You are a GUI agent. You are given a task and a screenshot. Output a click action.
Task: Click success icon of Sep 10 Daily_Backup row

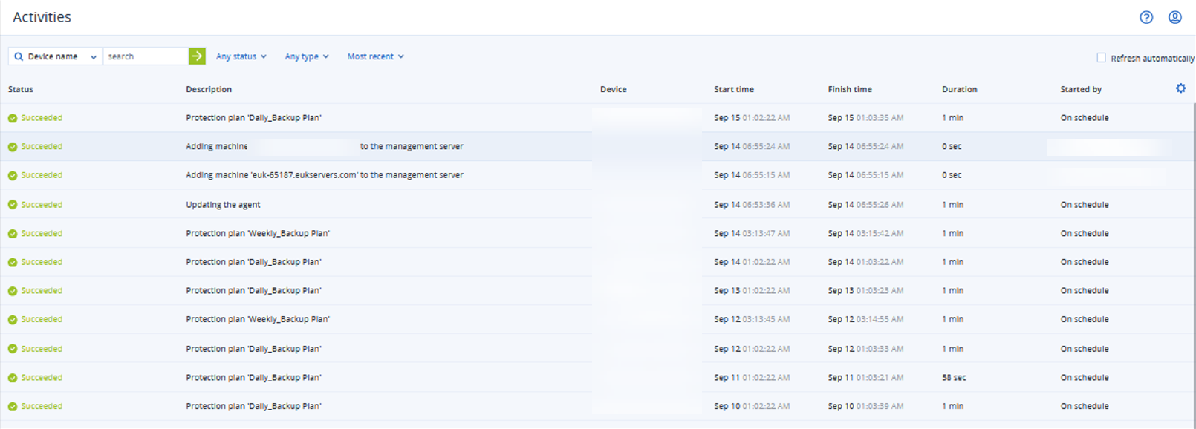[13, 407]
